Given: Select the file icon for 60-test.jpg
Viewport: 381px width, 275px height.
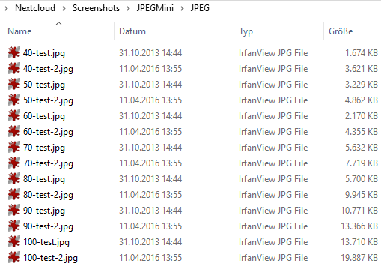Looking at the screenshot, I should pos(14,115).
